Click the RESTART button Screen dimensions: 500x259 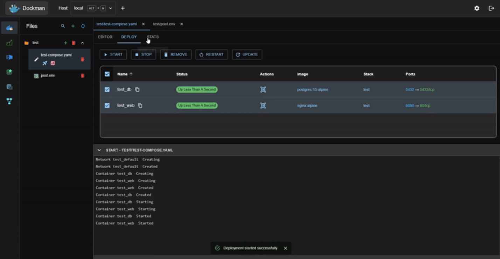pyautogui.click(x=212, y=54)
